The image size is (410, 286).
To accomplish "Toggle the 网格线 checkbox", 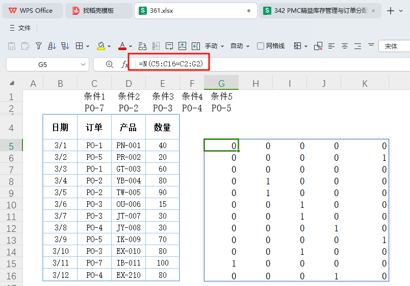I will (x=261, y=46).
